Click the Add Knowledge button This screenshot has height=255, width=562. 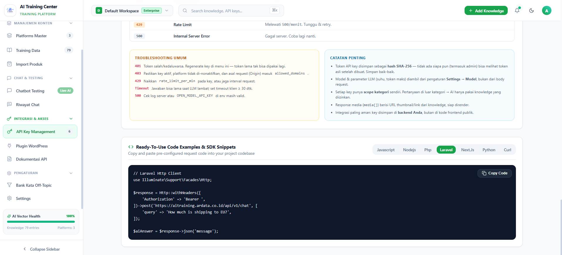pos(486,11)
